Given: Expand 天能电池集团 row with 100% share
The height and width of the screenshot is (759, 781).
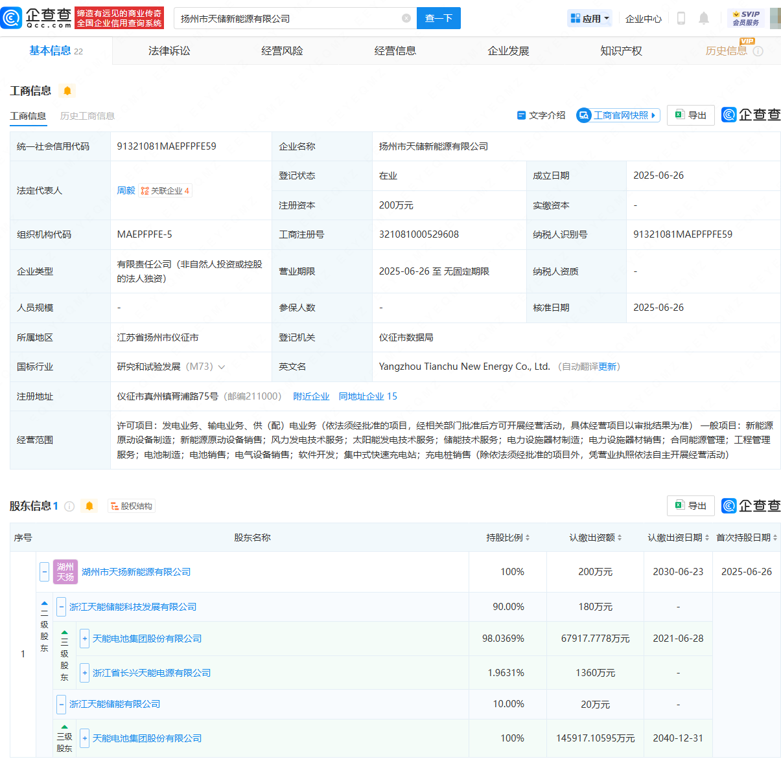Looking at the screenshot, I should tap(84, 738).
